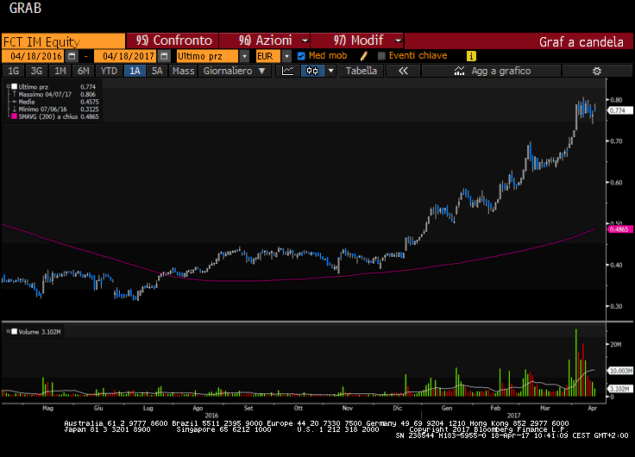Click the FCT IM Equity ticker field
This screenshot has width=635, height=457.
tap(63, 41)
